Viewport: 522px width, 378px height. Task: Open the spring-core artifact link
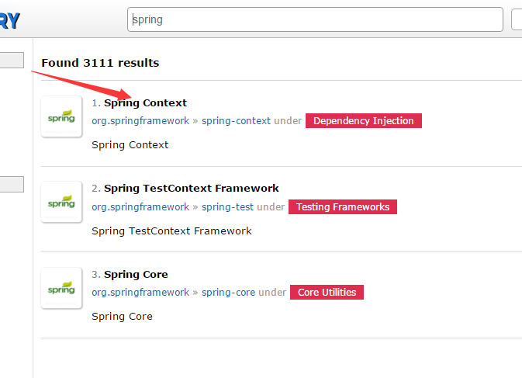pos(228,292)
